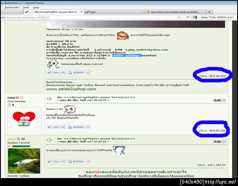Click the angry face emoticon in reply #1
238x186 pixels.
pyautogui.click(x=70, y=109)
